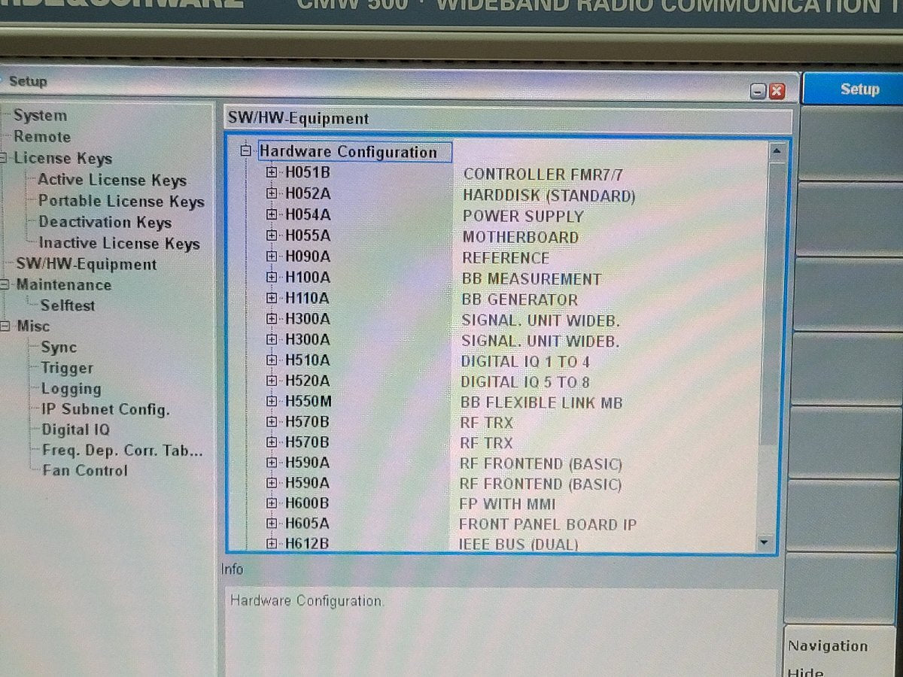The image size is (903, 677).
Task: Click the HARDDISK (STANDARD) description
Action: click(549, 196)
